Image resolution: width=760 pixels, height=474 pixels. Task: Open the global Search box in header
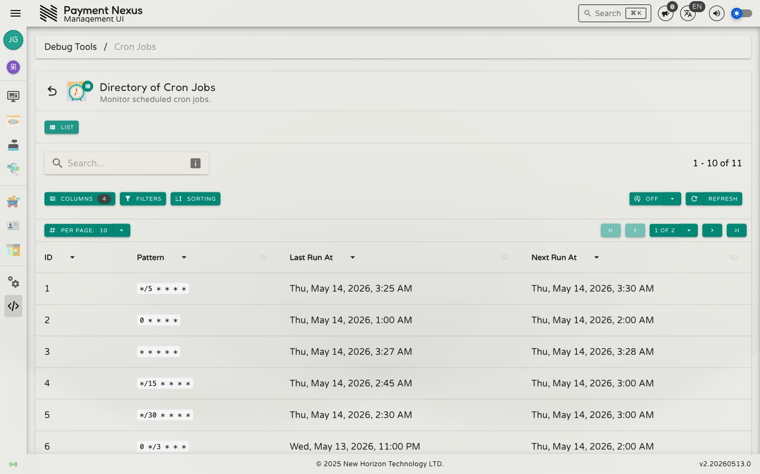(x=615, y=13)
